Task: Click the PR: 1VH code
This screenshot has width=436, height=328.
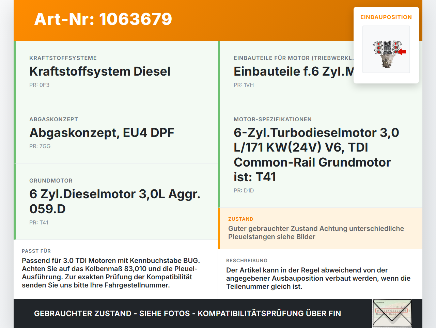Action: click(x=244, y=85)
